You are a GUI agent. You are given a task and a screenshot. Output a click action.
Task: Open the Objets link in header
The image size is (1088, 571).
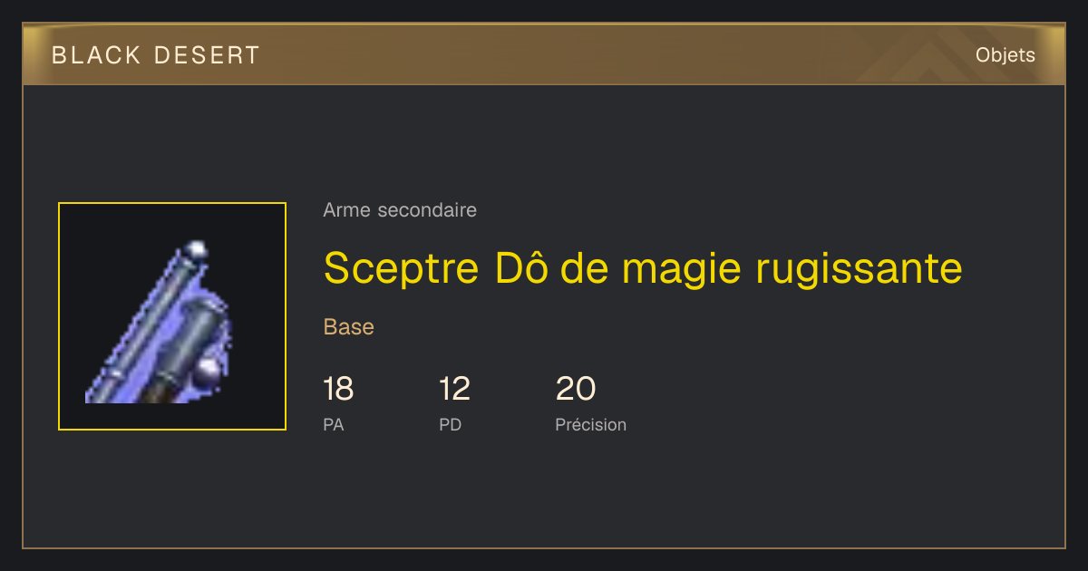click(x=1005, y=55)
